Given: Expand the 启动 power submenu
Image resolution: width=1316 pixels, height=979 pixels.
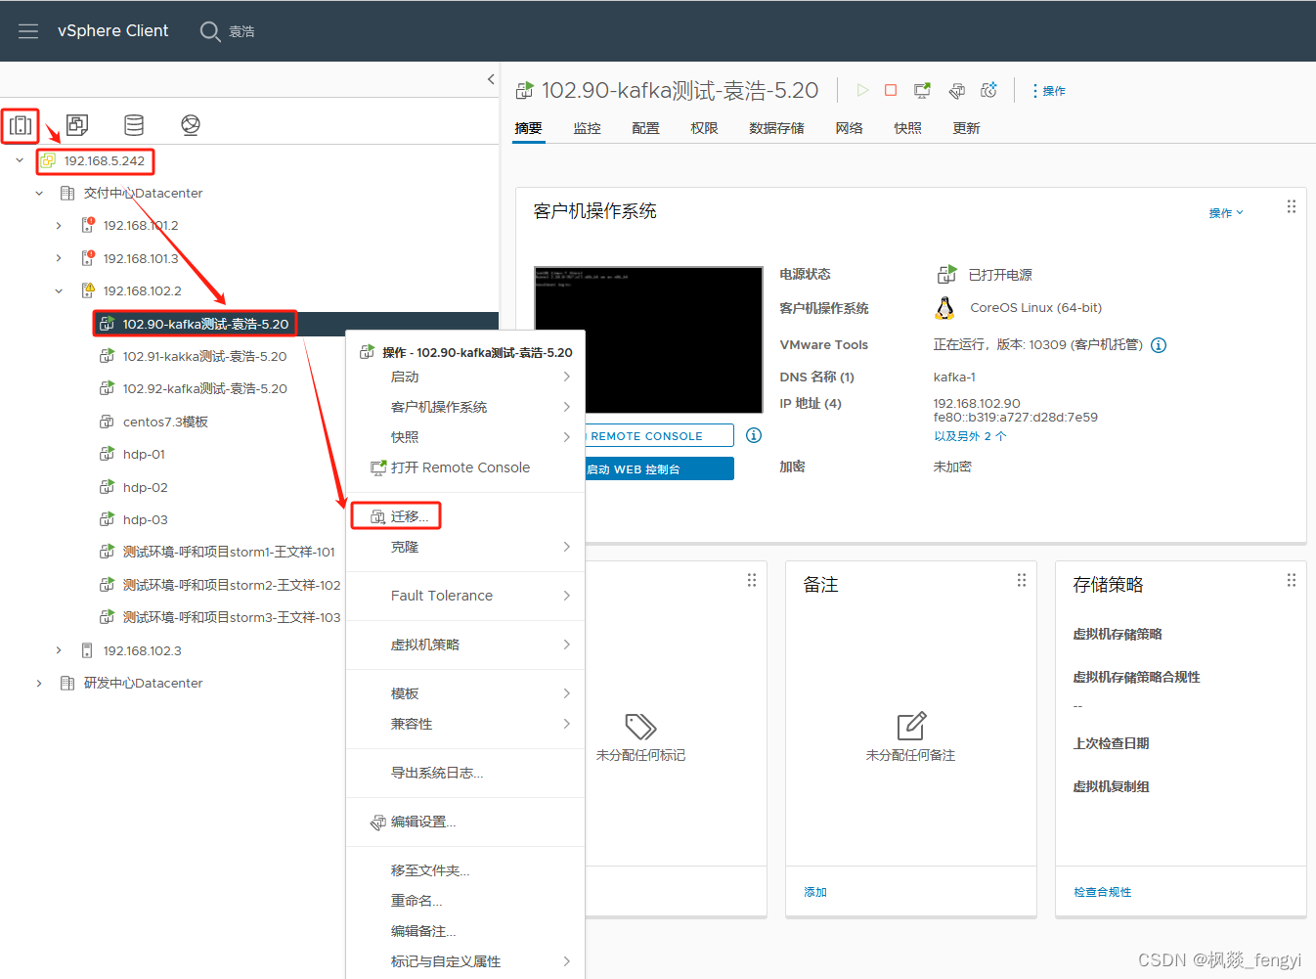Looking at the screenshot, I should (x=465, y=377).
